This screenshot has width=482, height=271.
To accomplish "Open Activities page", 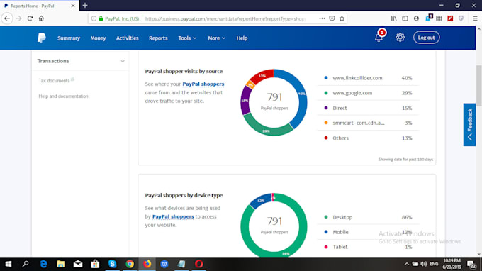I will coord(128,38).
